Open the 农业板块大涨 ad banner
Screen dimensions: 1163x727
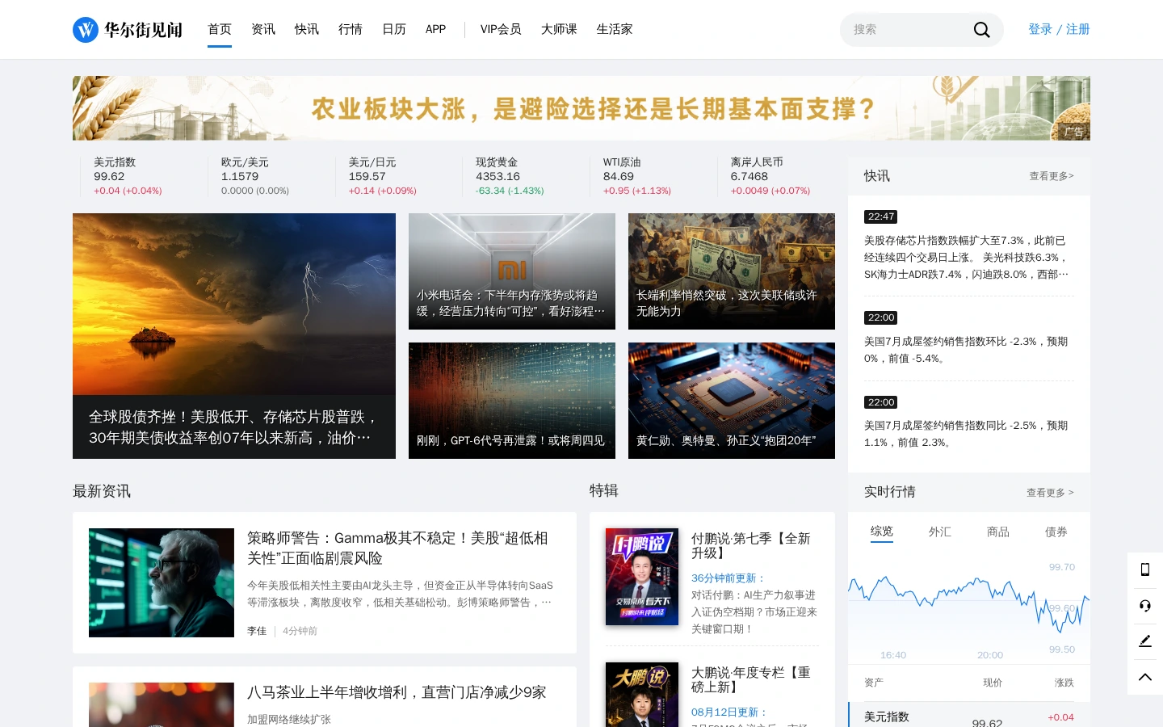581,108
